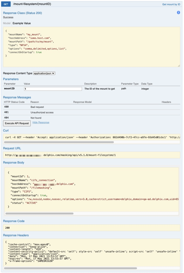184x273 pixels.
Task: Click the Response Body section heading
Action: point(14,163)
